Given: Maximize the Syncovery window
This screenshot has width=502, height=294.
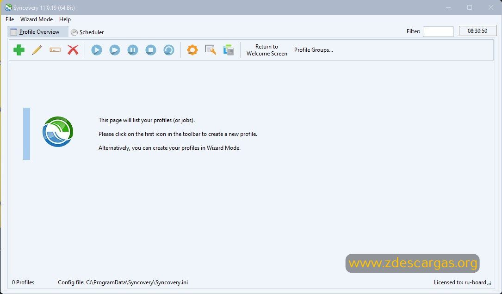Looking at the screenshot, I should (470, 7).
